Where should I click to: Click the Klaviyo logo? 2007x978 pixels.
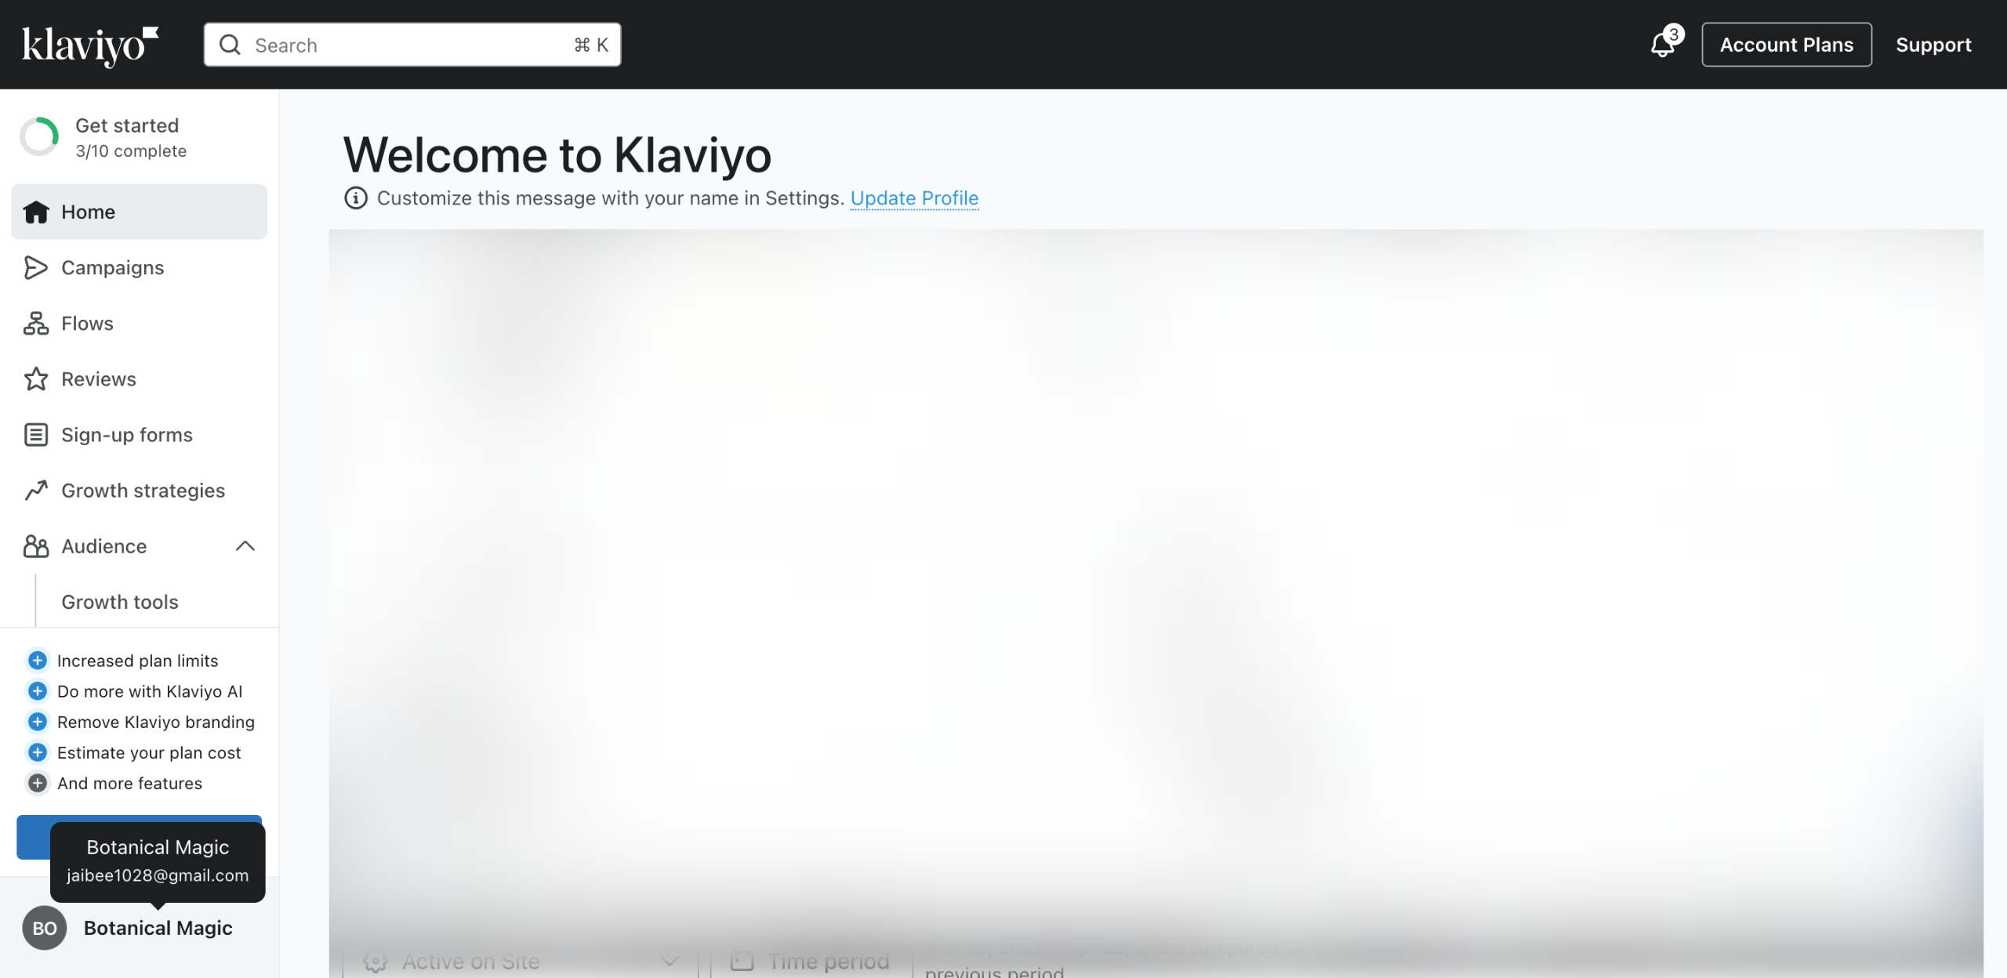tap(90, 45)
